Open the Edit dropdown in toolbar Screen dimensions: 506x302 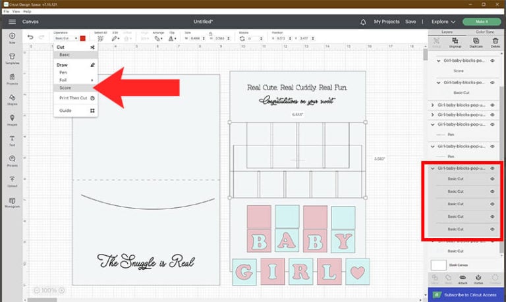point(115,38)
